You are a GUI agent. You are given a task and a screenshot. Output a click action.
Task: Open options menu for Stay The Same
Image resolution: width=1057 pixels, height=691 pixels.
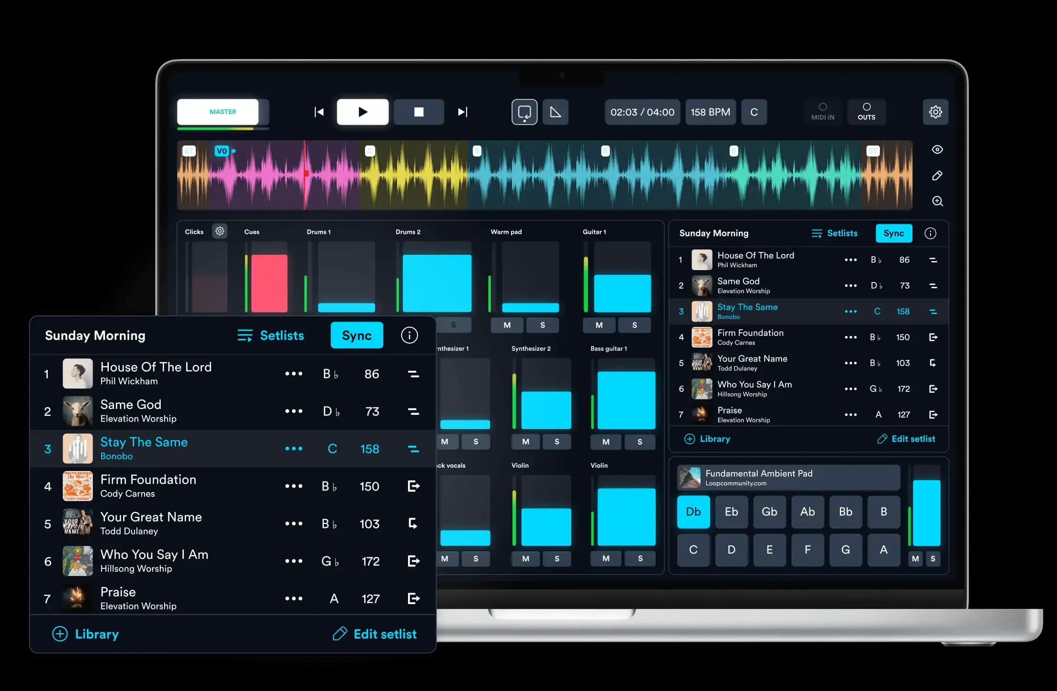tap(294, 449)
